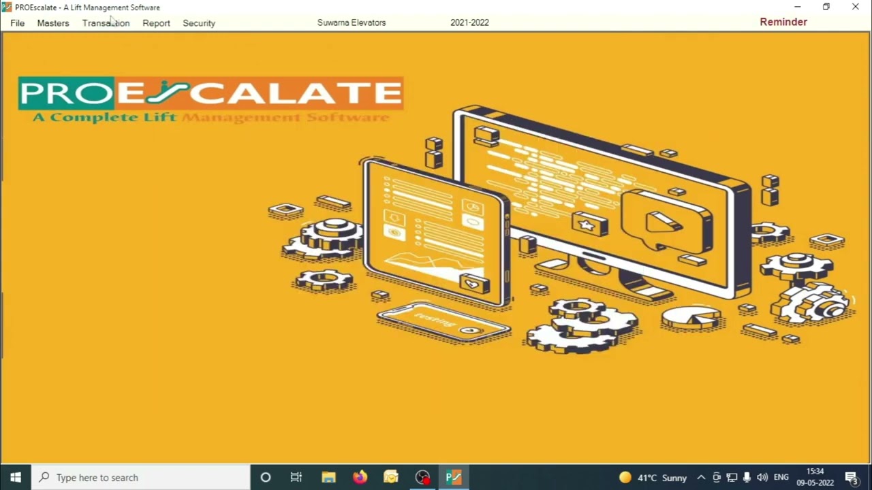Open Task View on the taskbar
This screenshot has height=490, width=872.
coord(296,477)
